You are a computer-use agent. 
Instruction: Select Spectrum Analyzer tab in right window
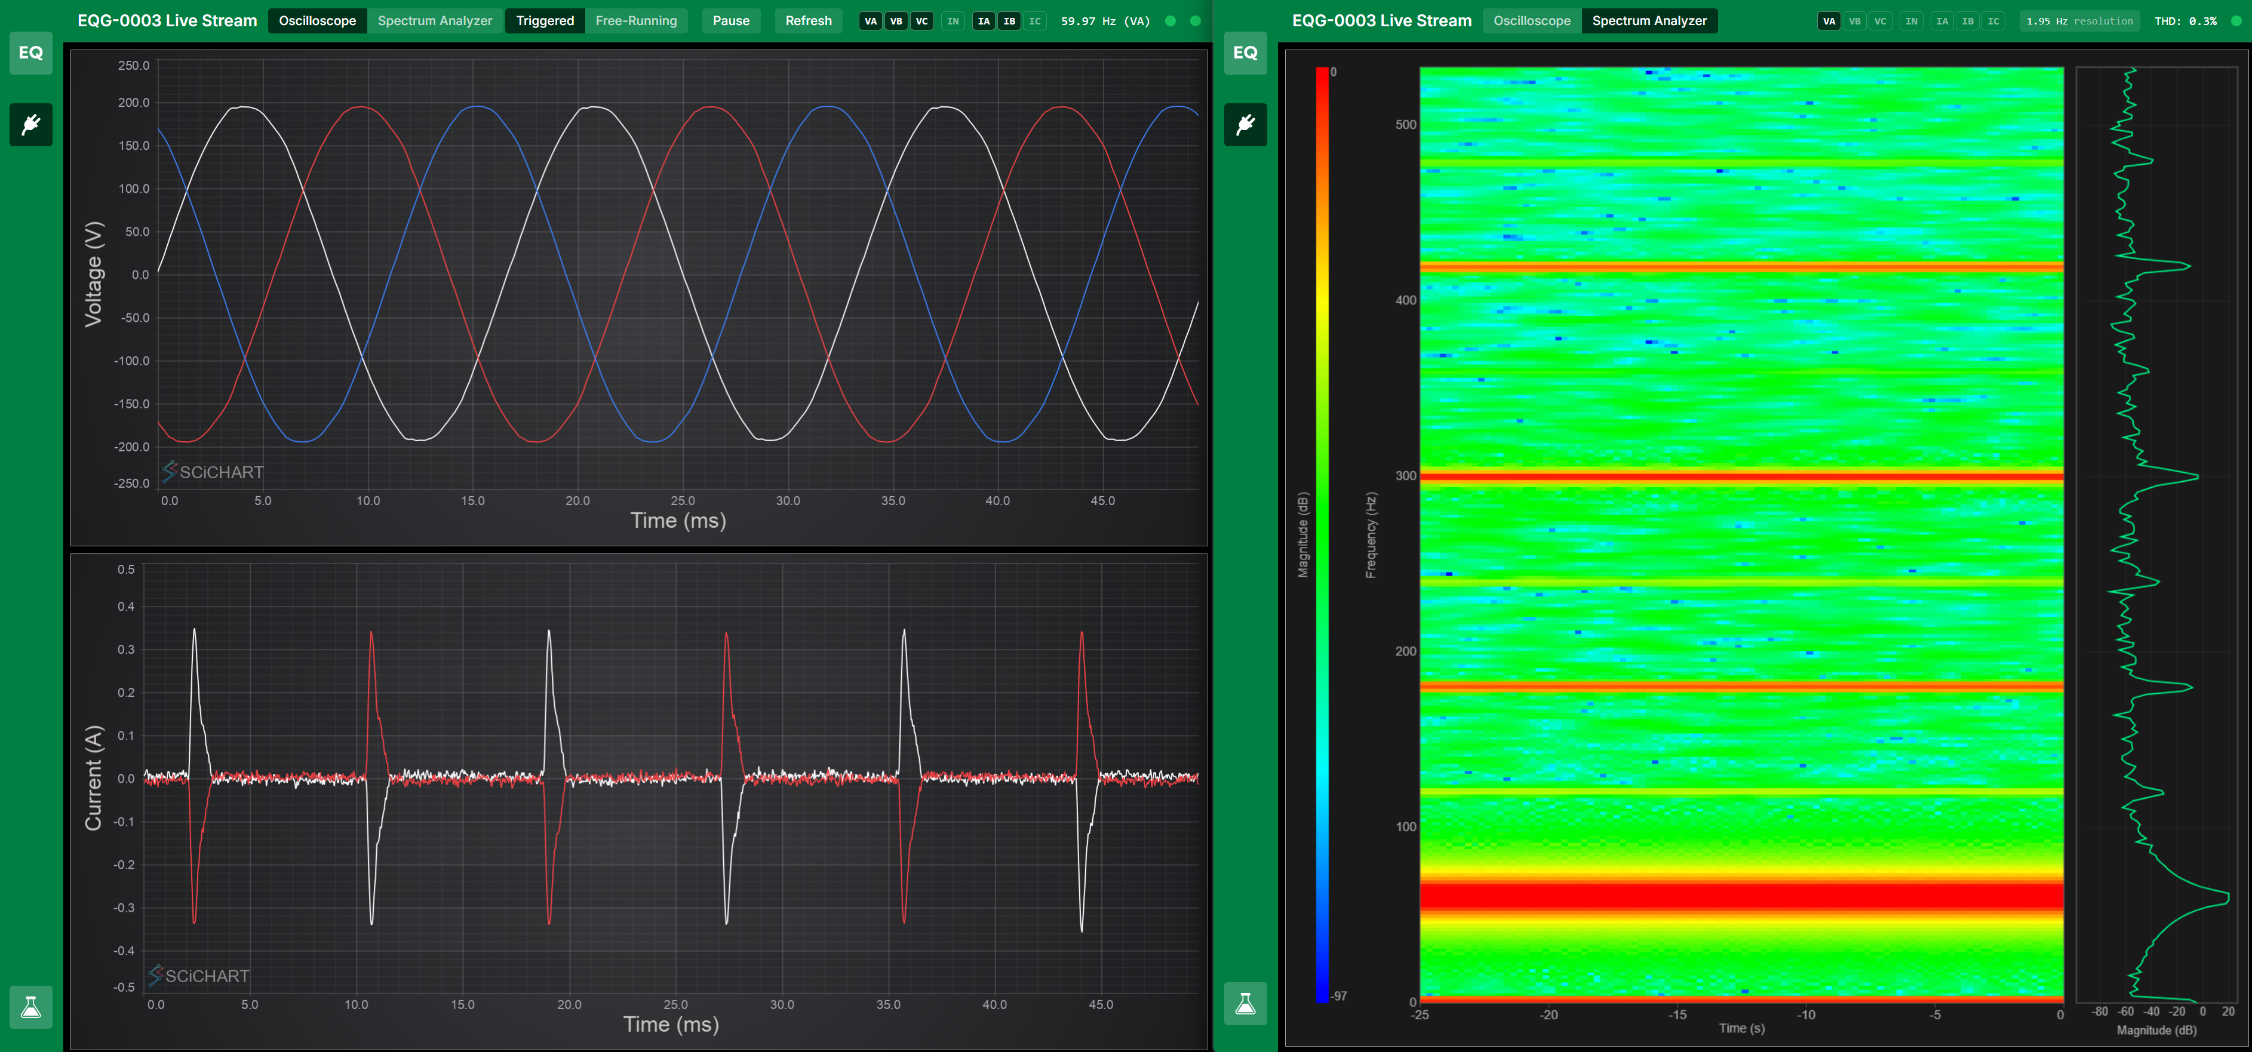tap(1649, 21)
